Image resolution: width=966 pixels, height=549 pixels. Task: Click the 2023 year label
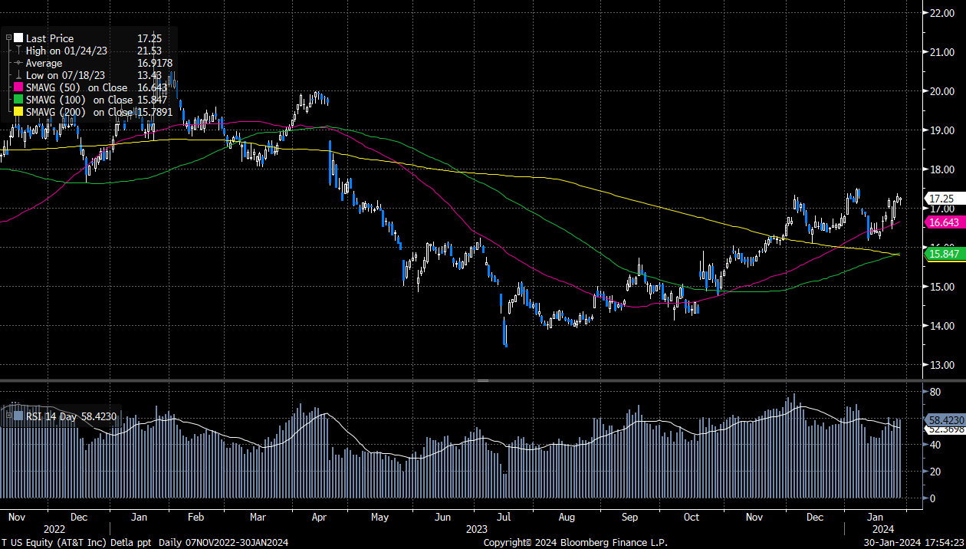click(476, 529)
